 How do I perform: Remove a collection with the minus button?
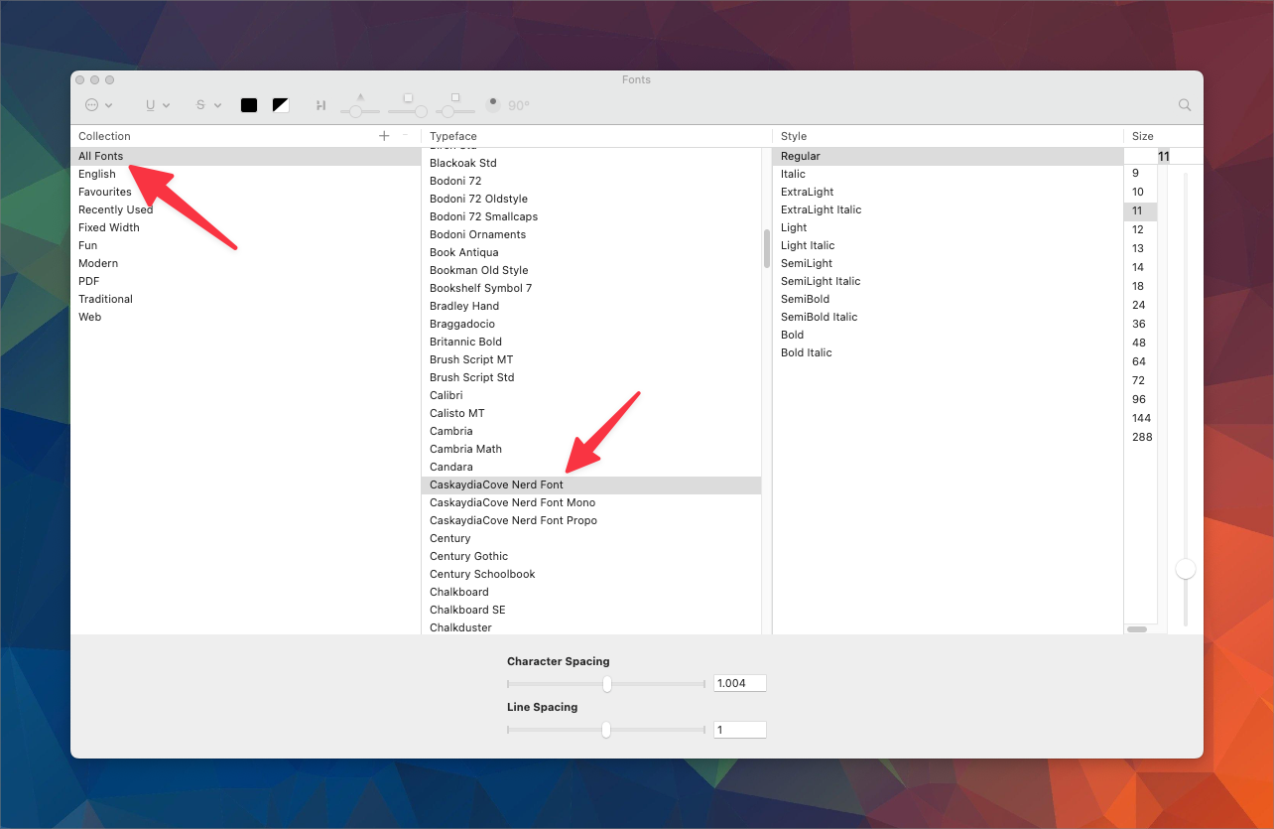coord(404,135)
